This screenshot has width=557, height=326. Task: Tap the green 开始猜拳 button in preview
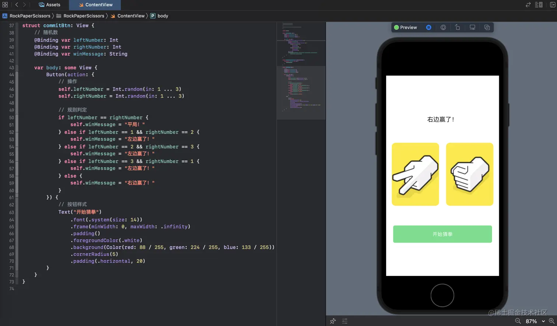pos(442,234)
